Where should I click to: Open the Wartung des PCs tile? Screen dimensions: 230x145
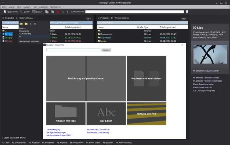point(146,113)
